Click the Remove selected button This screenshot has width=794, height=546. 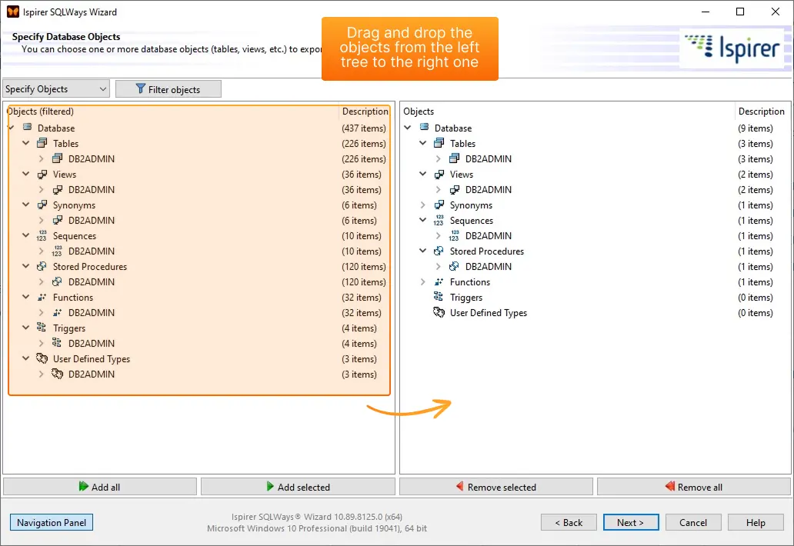(x=495, y=487)
